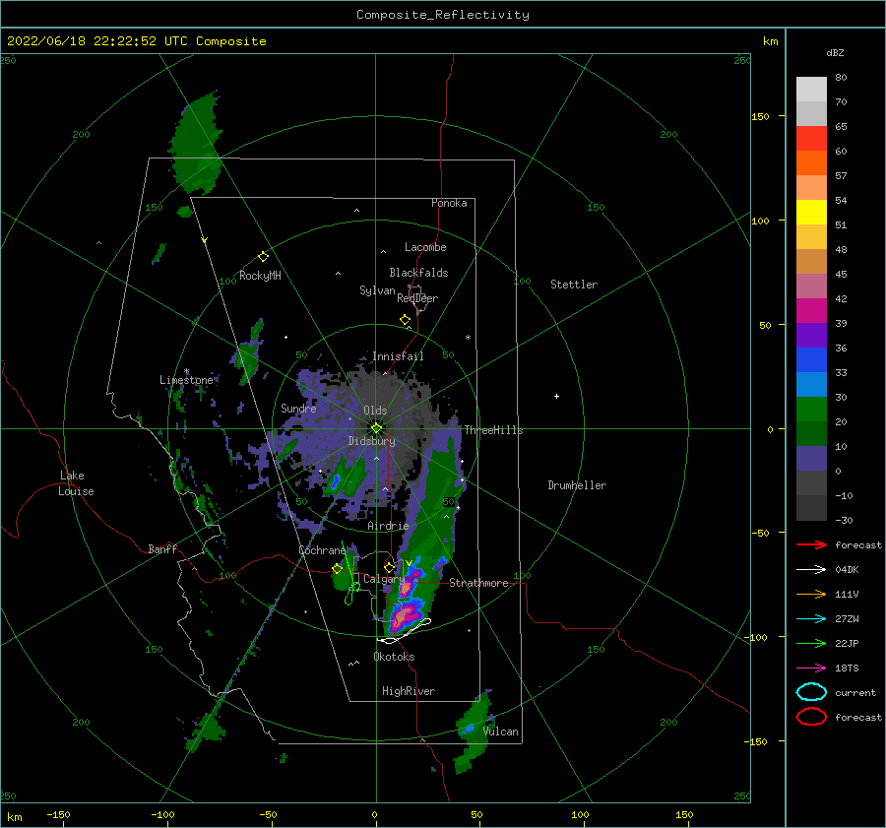Select the orange 111V arrow legend entry

point(811,594)
